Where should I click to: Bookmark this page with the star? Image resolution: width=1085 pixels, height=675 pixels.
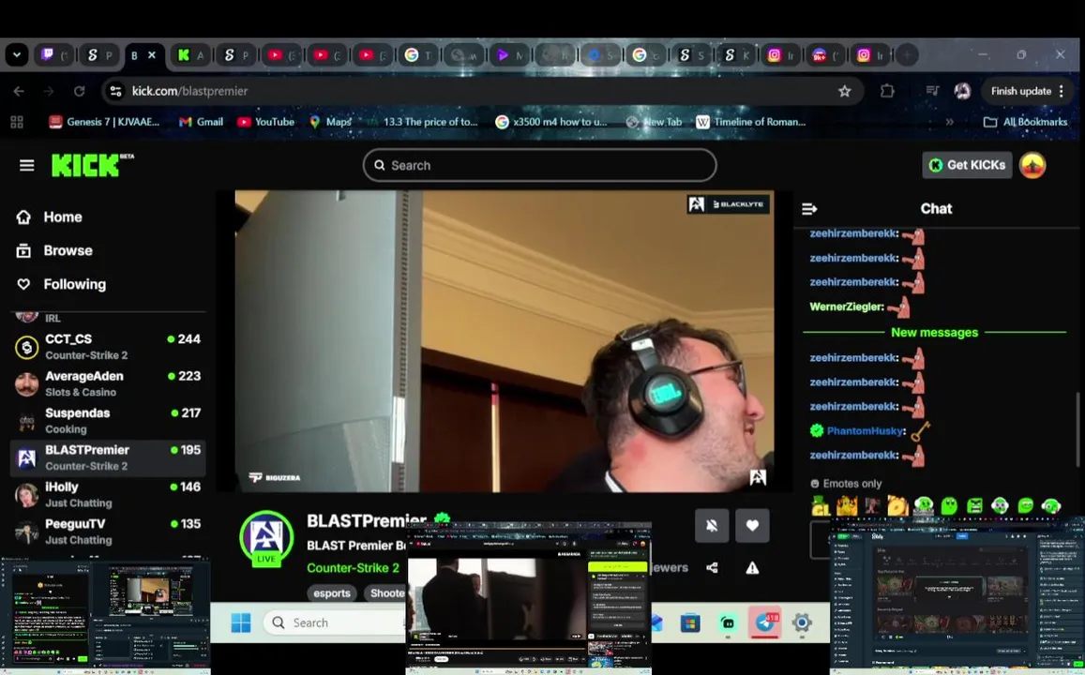pos(844,91)
